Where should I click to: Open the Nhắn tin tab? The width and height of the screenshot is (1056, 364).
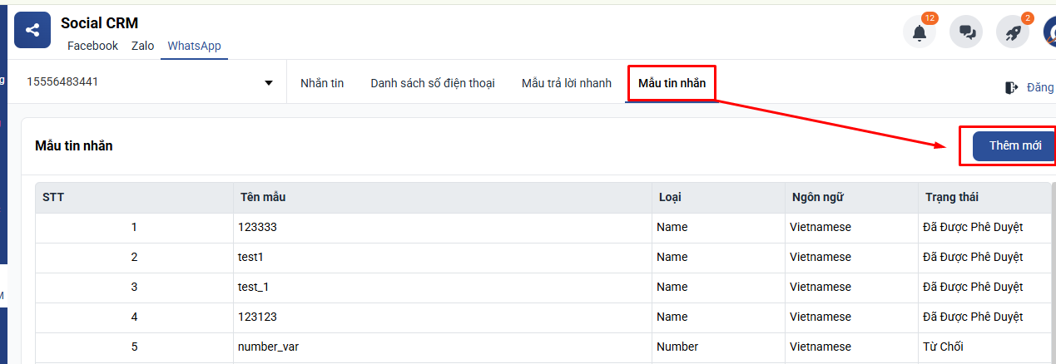point(322,83)
